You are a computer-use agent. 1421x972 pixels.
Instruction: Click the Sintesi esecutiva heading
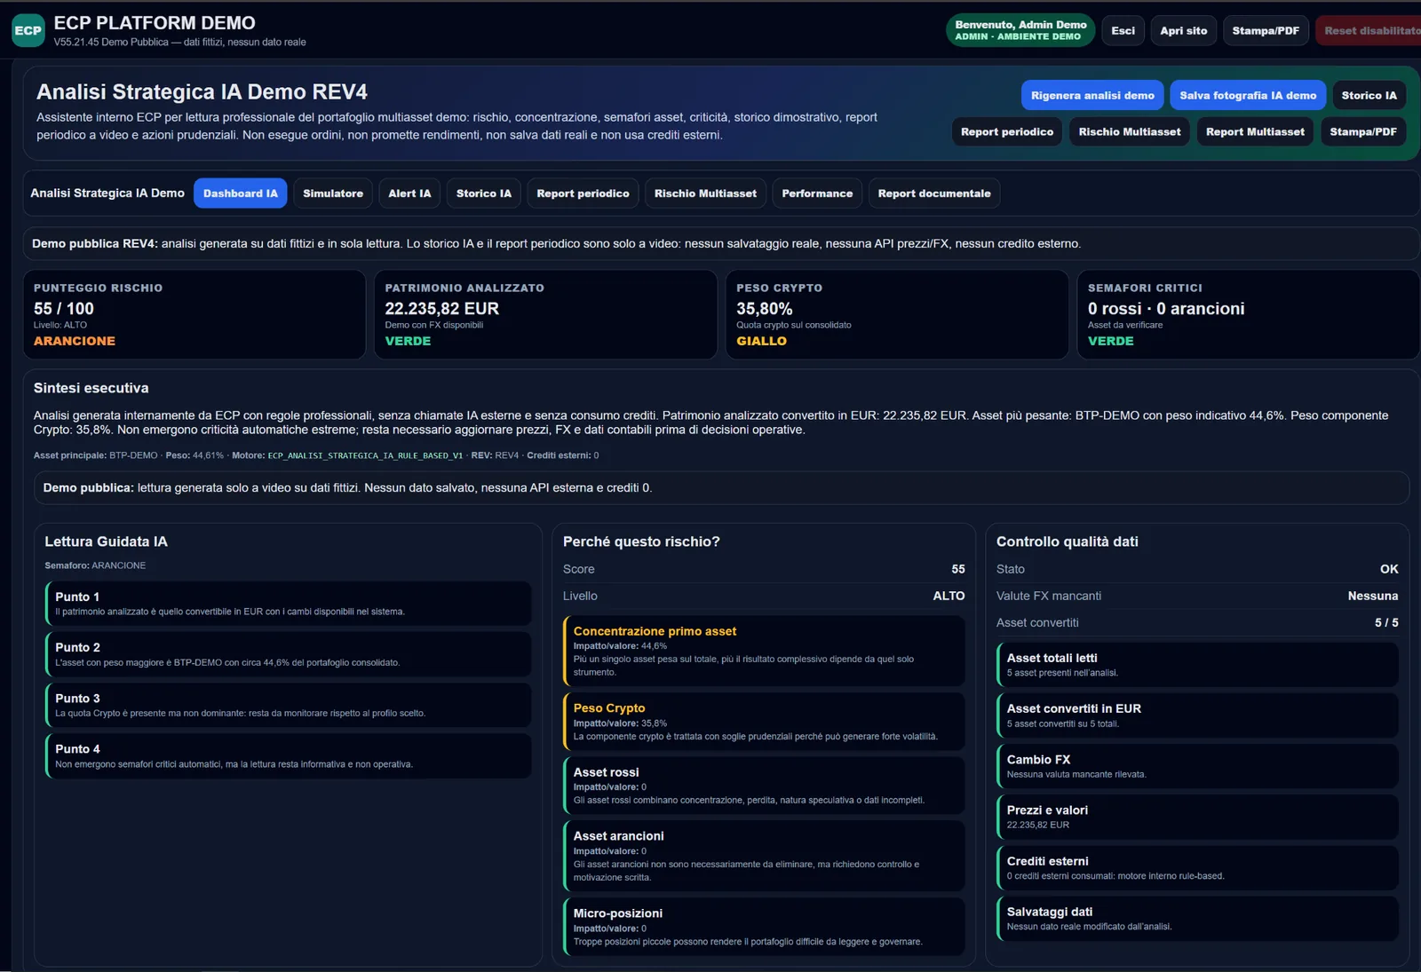pyautogui.click(x=91, y=388)
